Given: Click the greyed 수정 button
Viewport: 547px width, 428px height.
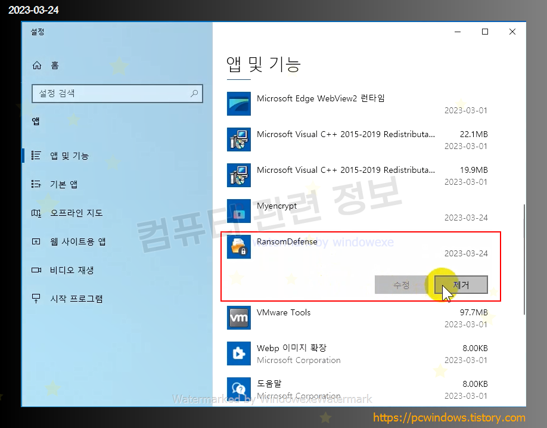Looking at the screenshot, I should point(401,284).
